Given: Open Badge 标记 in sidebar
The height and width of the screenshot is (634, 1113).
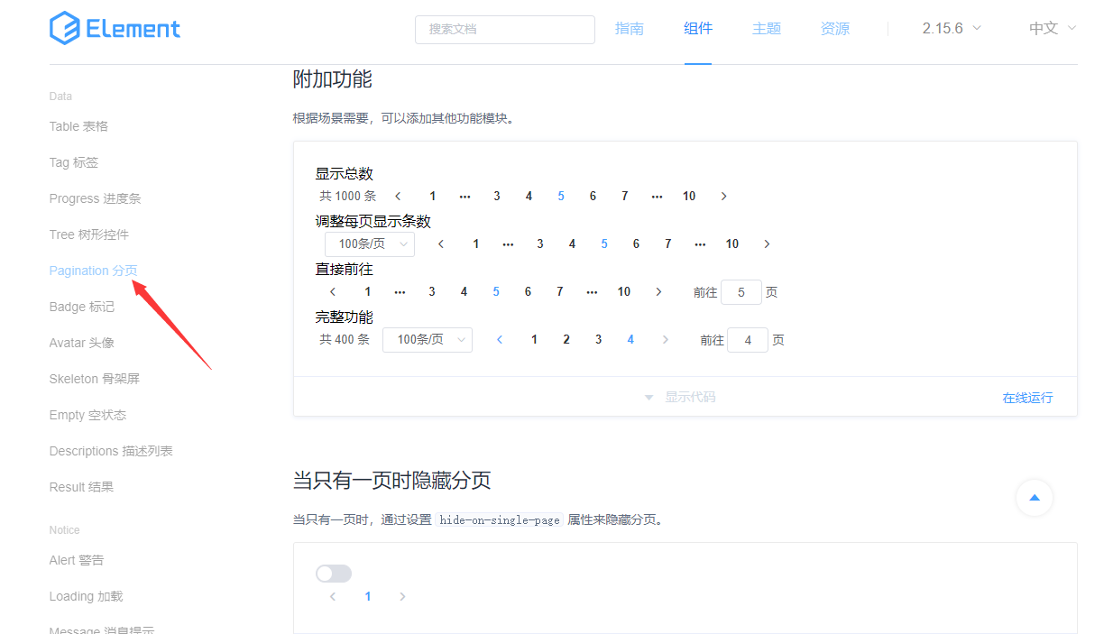Looking at the screenshot, I should click(x=82, y=307).
